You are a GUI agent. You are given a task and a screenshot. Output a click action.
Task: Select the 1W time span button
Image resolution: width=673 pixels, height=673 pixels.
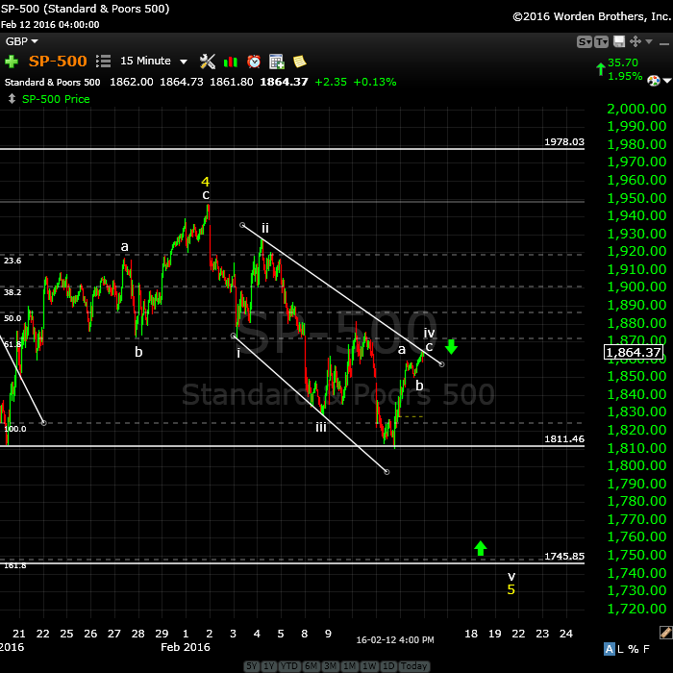(x=369, y=666)
